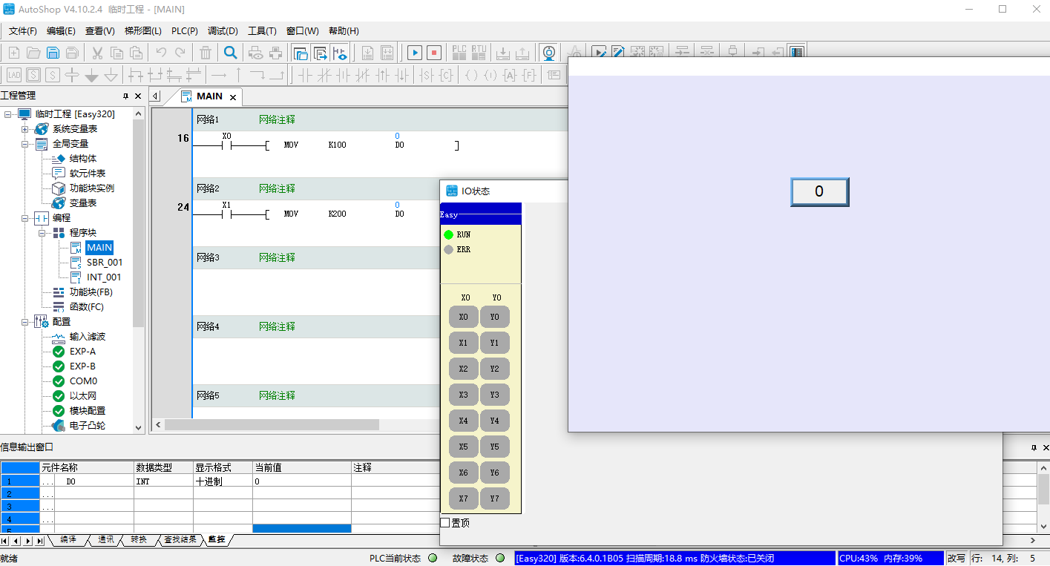Insert a normally open contact icon
Screen dimensions: 1050x566
(305, 75)
